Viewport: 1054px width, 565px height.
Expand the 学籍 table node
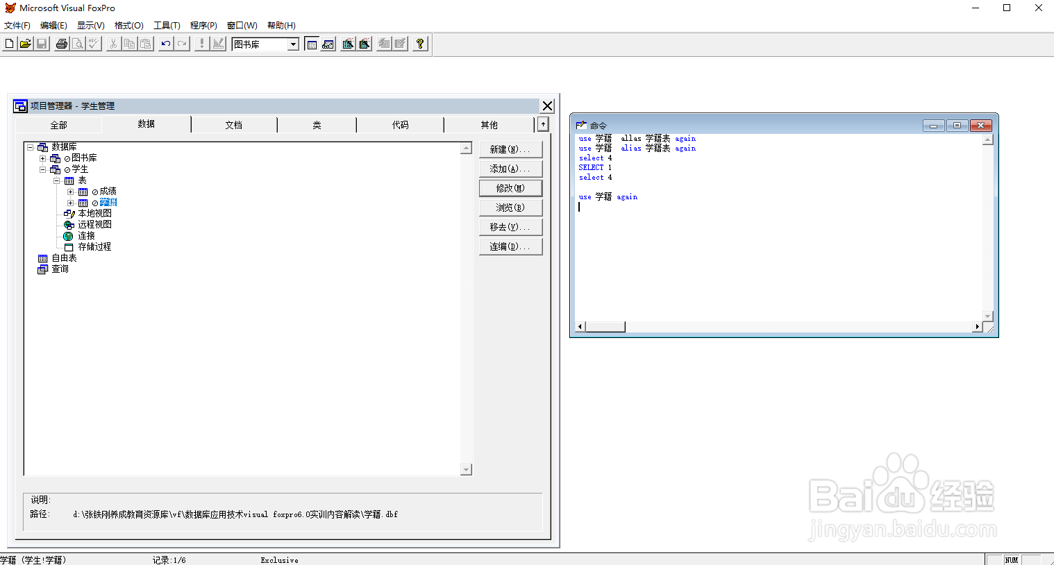(x=71, y=203)
